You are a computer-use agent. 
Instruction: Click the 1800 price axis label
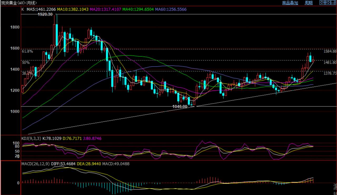(15, 27)
